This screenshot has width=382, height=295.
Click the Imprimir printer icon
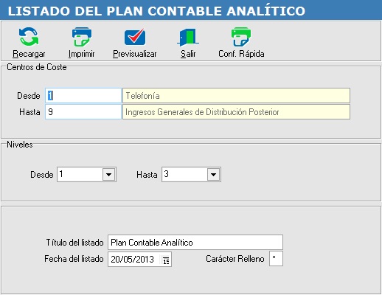pyautogui.click(x=82, y=37)
